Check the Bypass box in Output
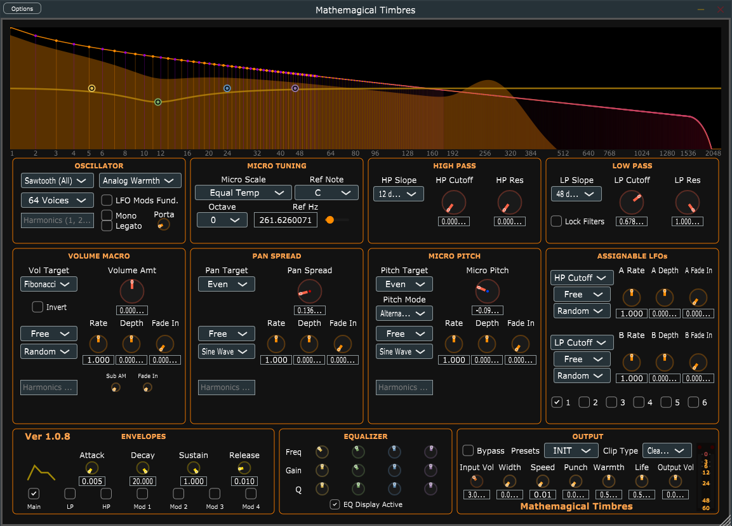Viewport: 732px width, 526px height. pos(468,450)
